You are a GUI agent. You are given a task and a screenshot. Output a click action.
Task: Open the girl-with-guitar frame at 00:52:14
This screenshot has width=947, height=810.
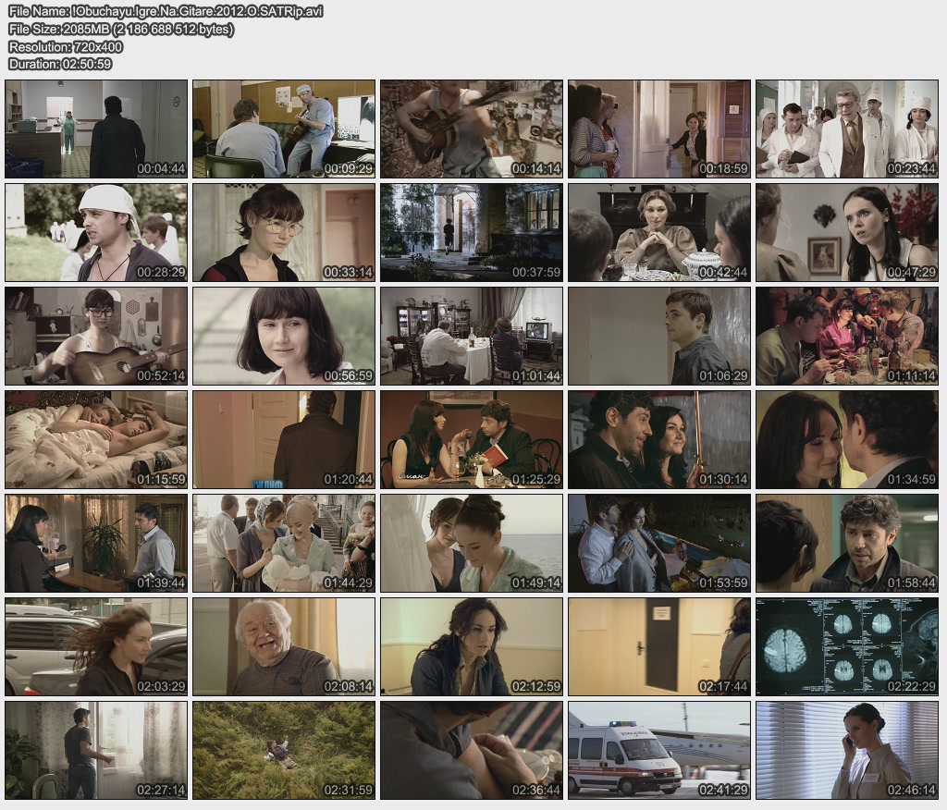pyautogui.click(x=96, y=336)
